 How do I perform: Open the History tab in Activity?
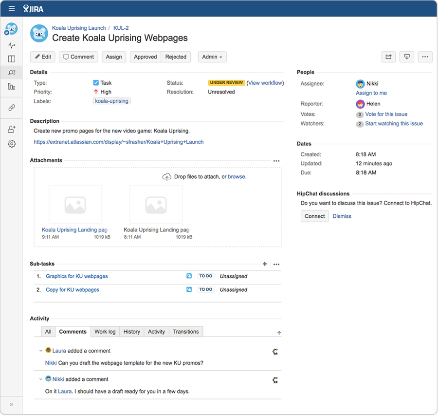pyautogui.click(x=131, y=332)
